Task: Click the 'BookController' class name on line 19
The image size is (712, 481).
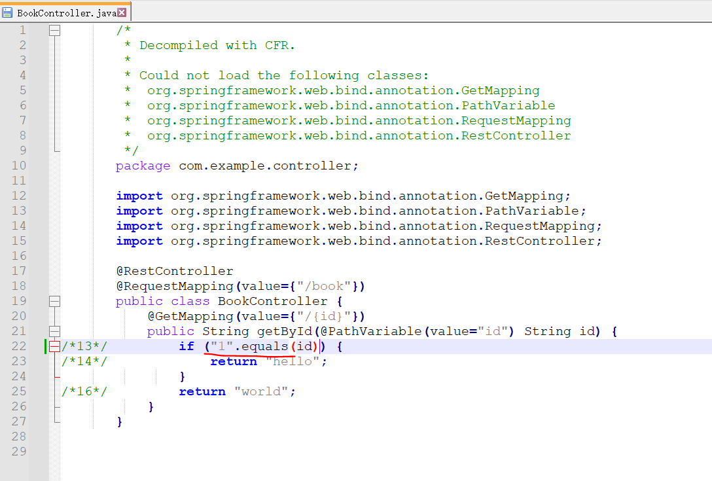Action: [x=272, y=301]
